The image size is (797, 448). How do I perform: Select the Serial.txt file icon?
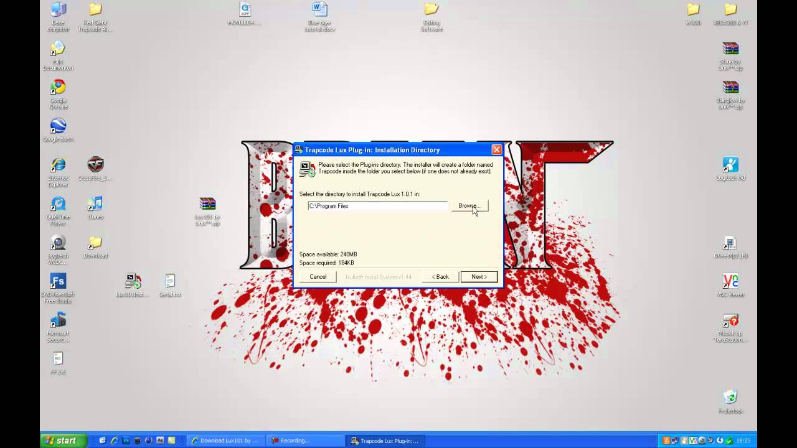coord(170,285)
